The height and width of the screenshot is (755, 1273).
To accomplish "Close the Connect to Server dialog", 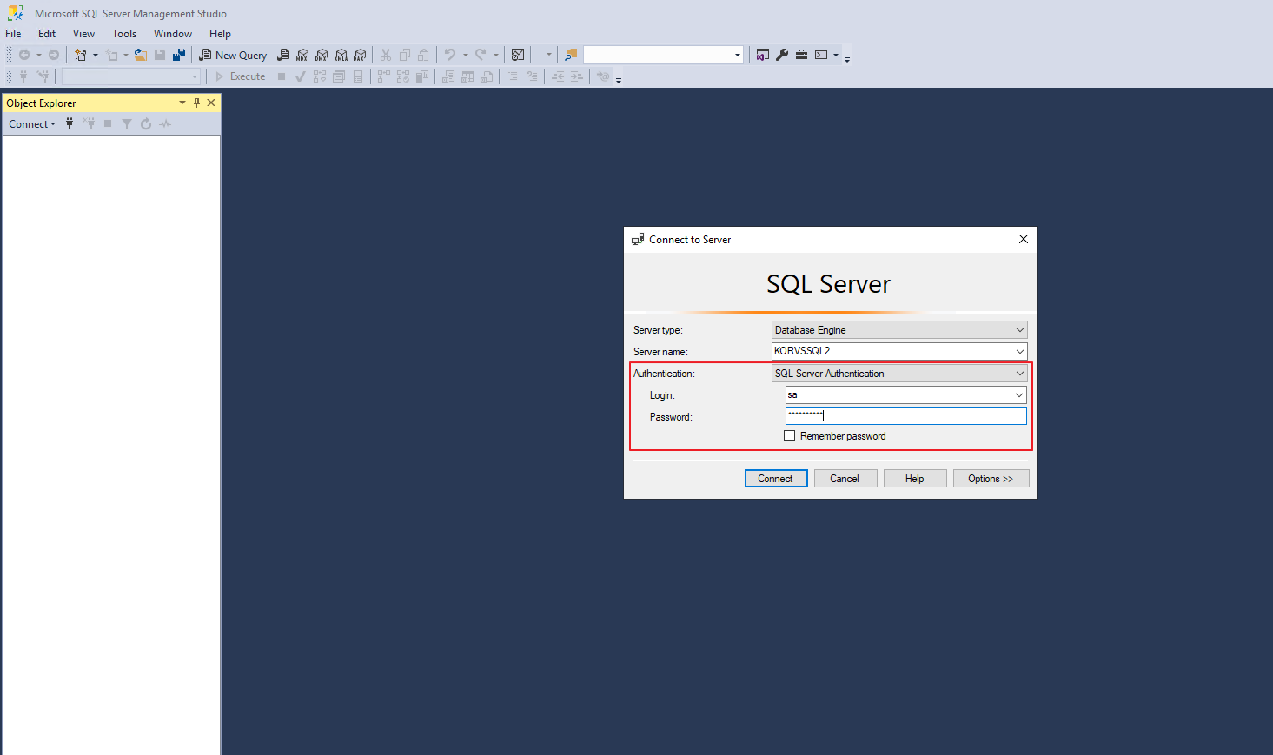I will (1024, 239).
